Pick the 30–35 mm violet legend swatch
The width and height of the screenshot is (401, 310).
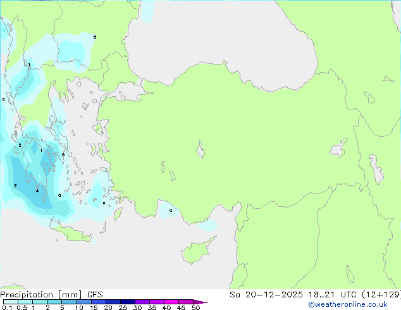click(x=142, y=302)
